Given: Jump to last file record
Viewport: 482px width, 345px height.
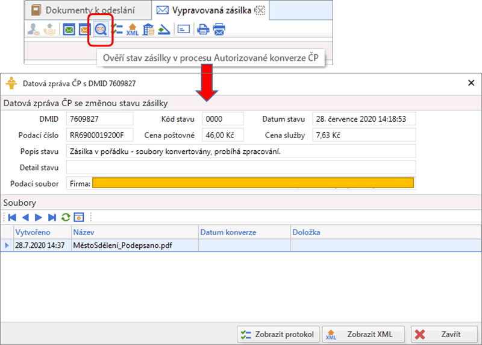Looking at the screenshot, I should (52, 217).
